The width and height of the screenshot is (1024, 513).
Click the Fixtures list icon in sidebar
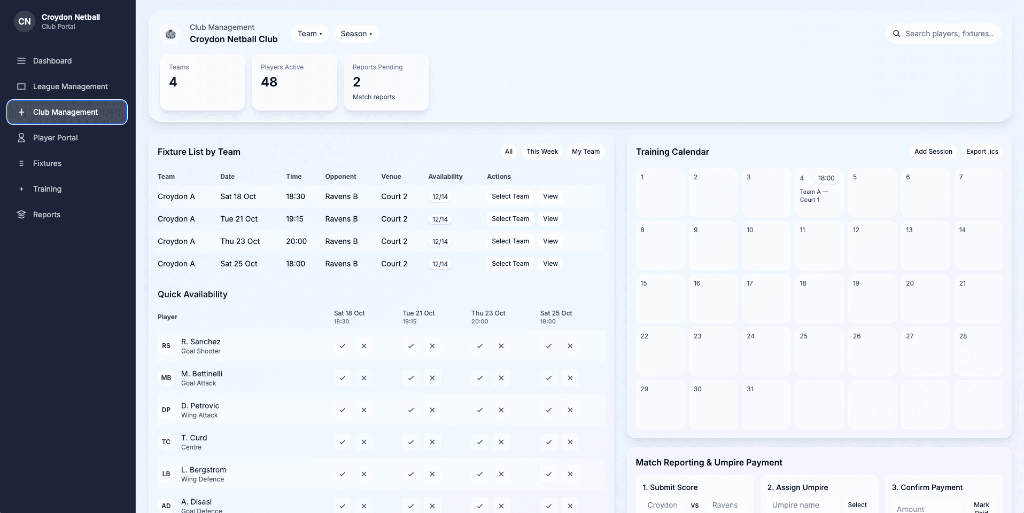point(21,163)
